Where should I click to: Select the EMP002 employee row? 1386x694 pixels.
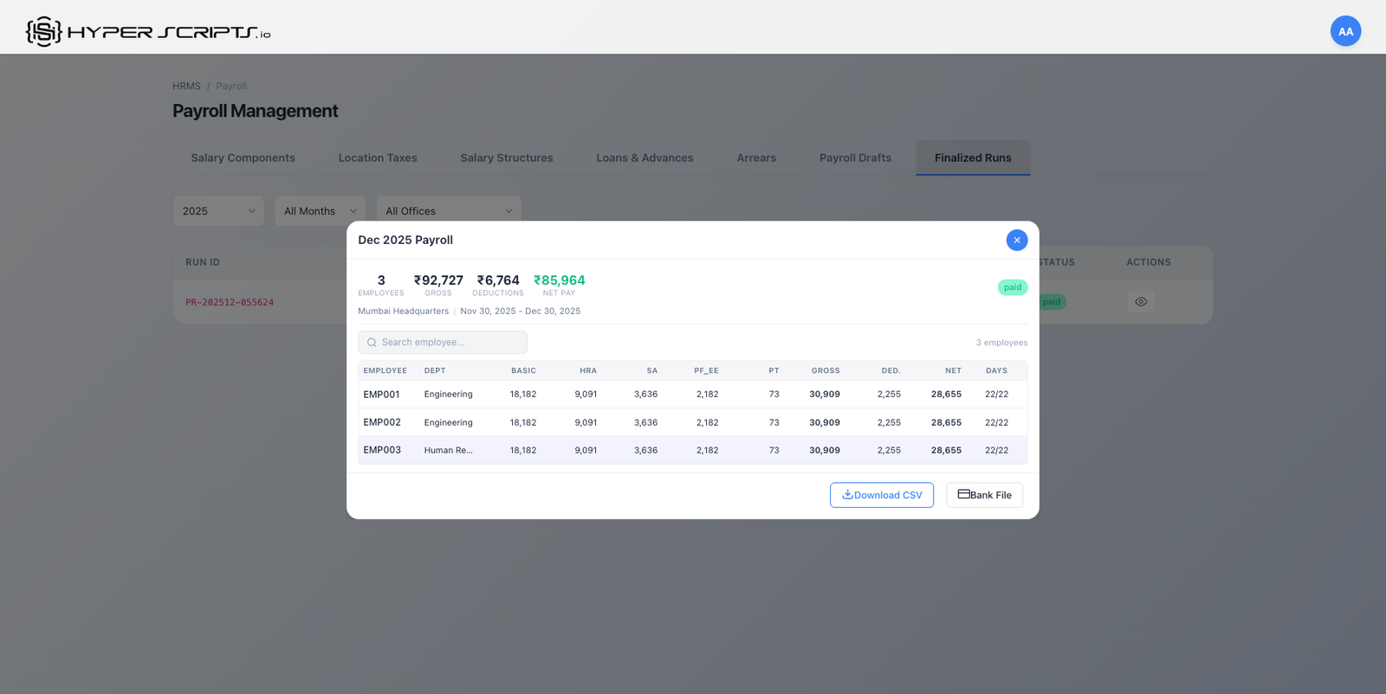692,422
